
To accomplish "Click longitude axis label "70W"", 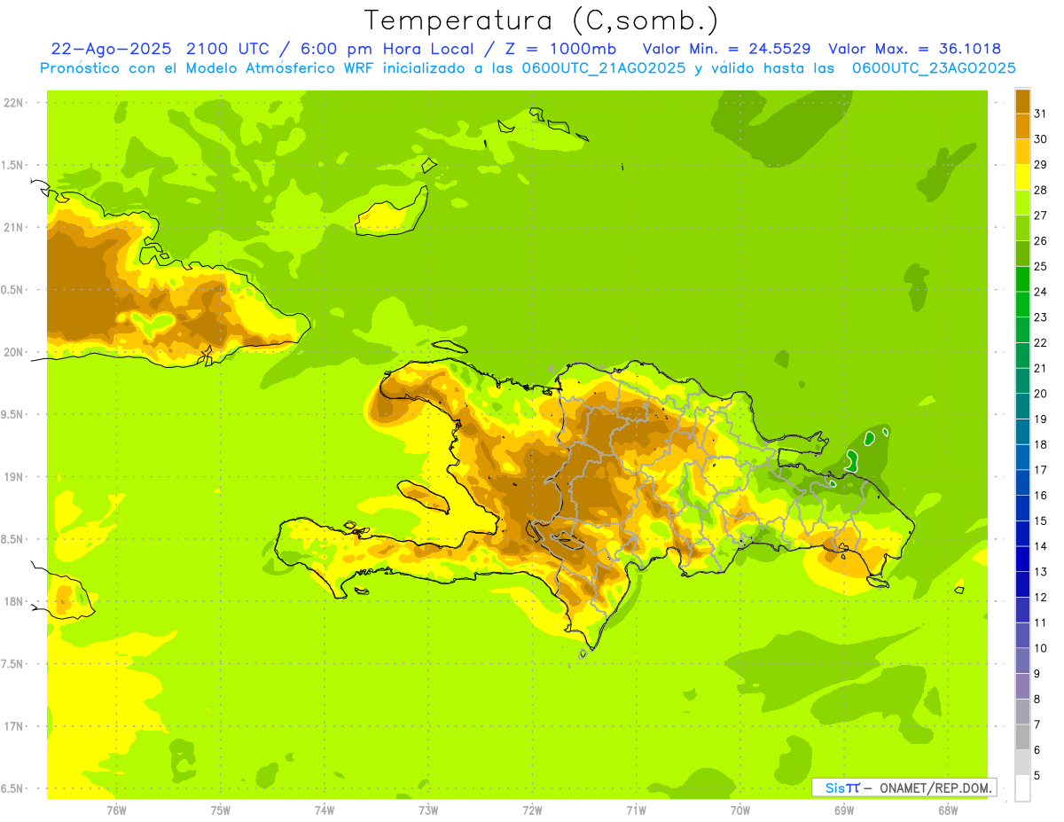I will tap(740, 810).
